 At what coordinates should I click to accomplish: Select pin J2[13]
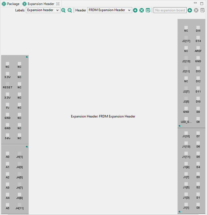click(186, 58)
